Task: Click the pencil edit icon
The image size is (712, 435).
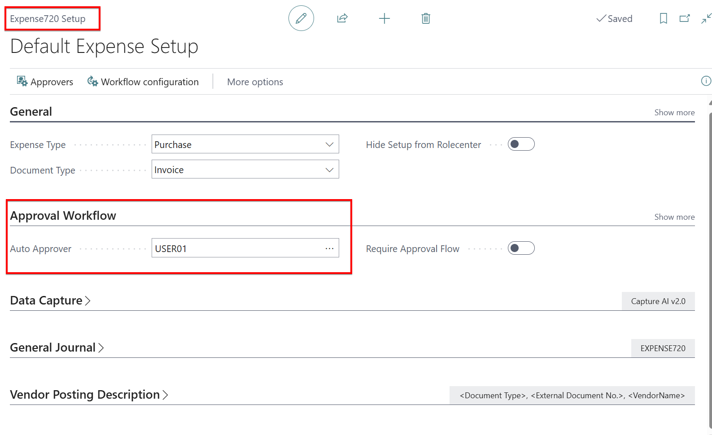Action: [301, 18]
